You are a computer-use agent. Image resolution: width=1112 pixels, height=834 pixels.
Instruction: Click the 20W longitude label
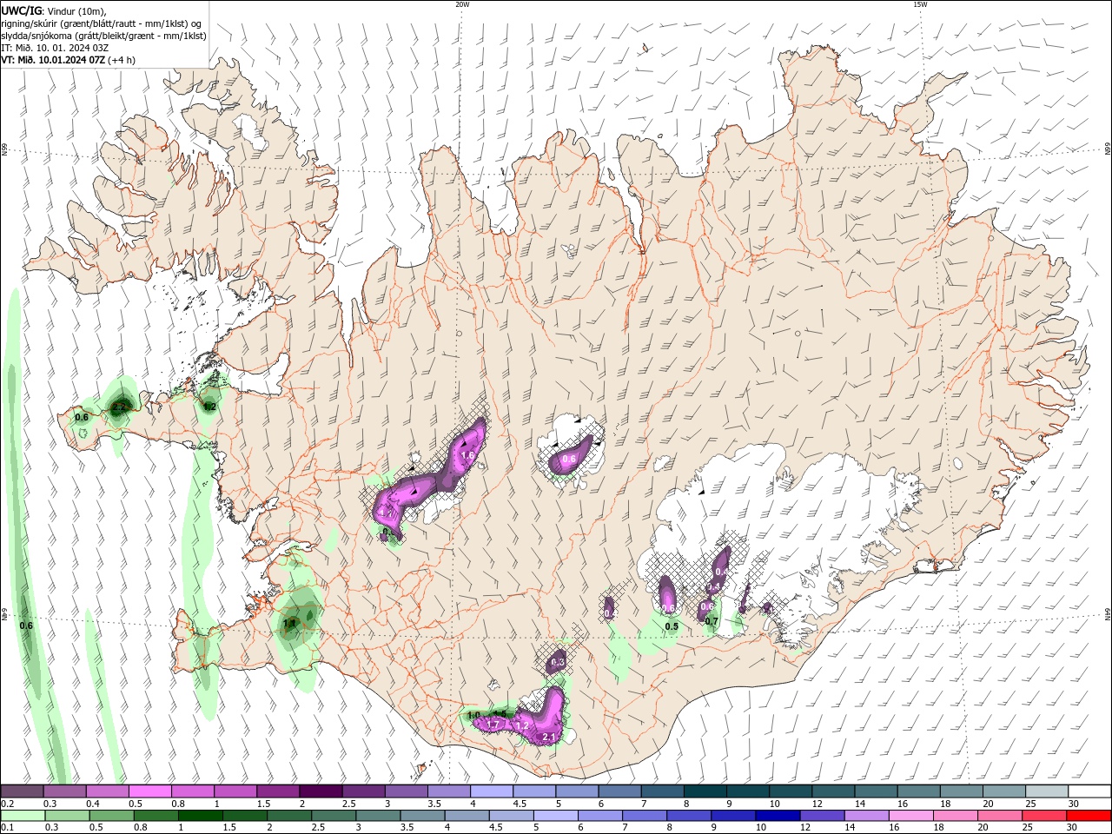(x=462, y=4)
